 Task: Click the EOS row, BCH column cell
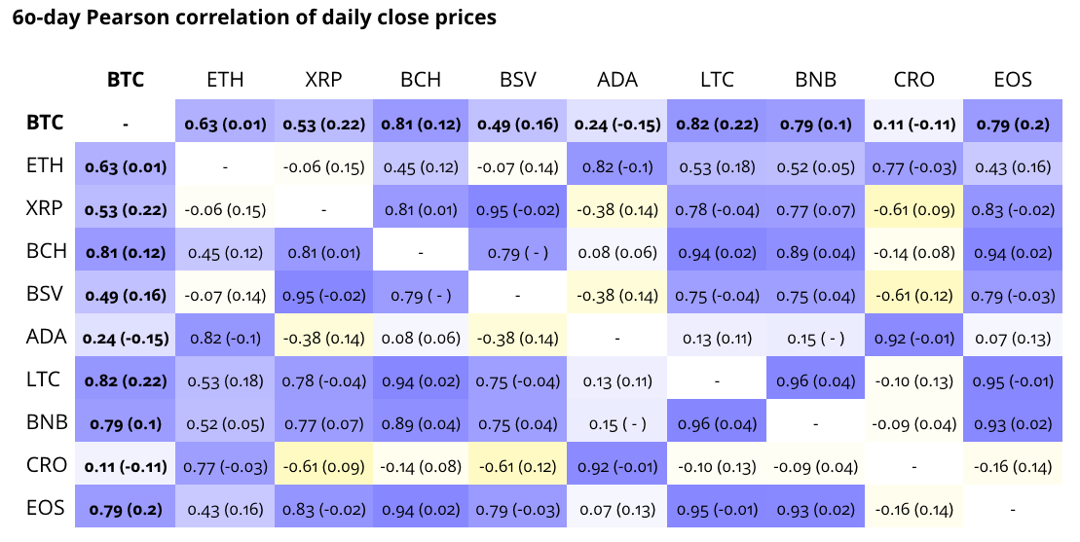point(421,509)
